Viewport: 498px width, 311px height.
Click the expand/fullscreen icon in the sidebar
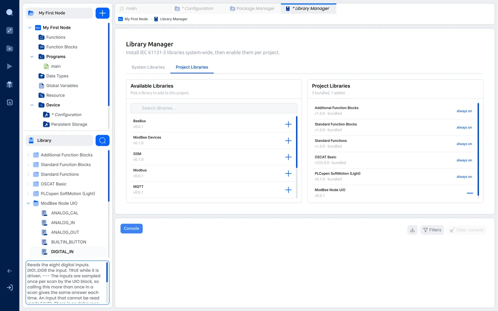[10, 30]
